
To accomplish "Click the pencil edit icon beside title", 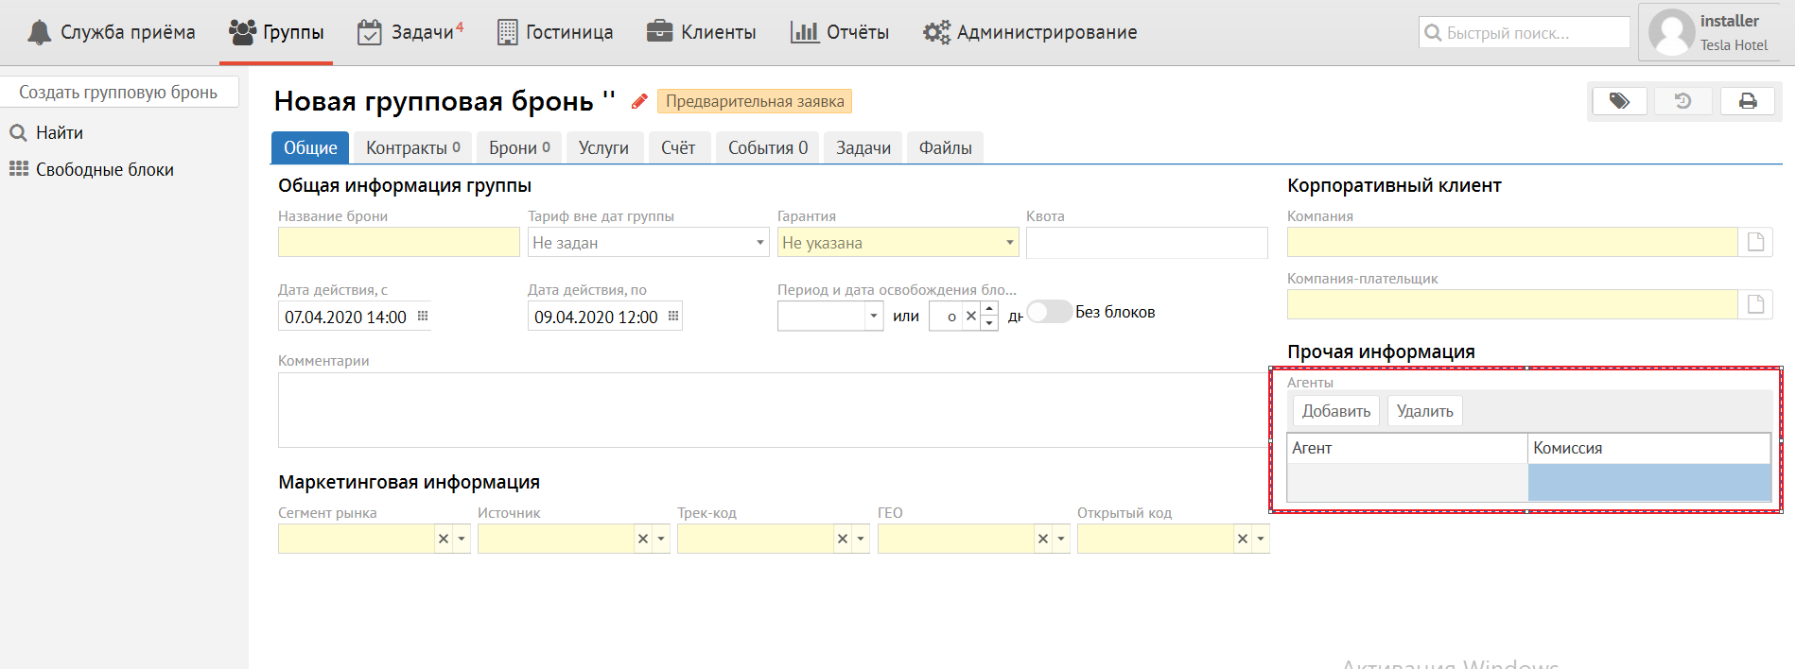I will [639, 101].
